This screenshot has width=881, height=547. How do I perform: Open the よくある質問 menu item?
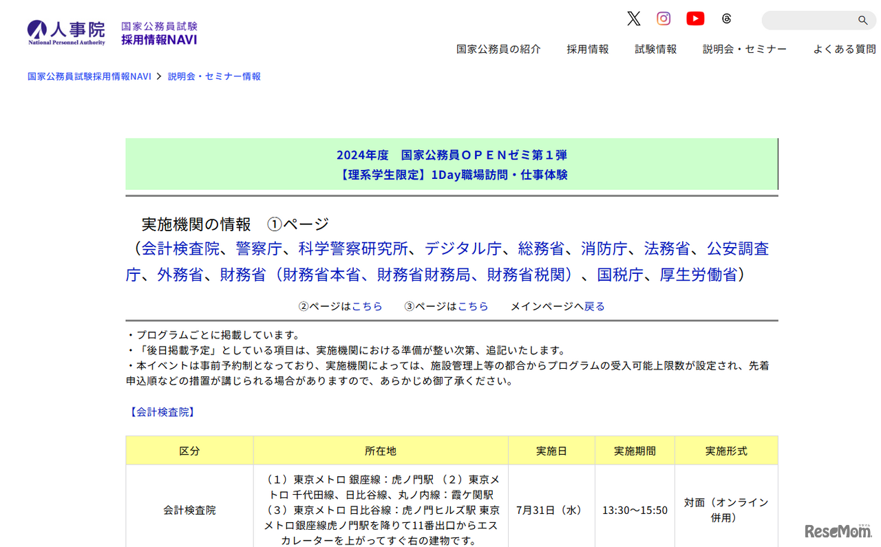point(845,49)
